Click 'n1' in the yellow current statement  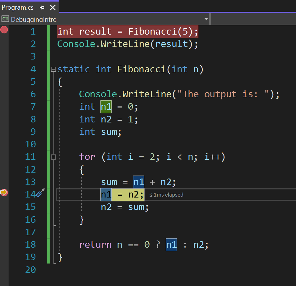pos(106,194)
